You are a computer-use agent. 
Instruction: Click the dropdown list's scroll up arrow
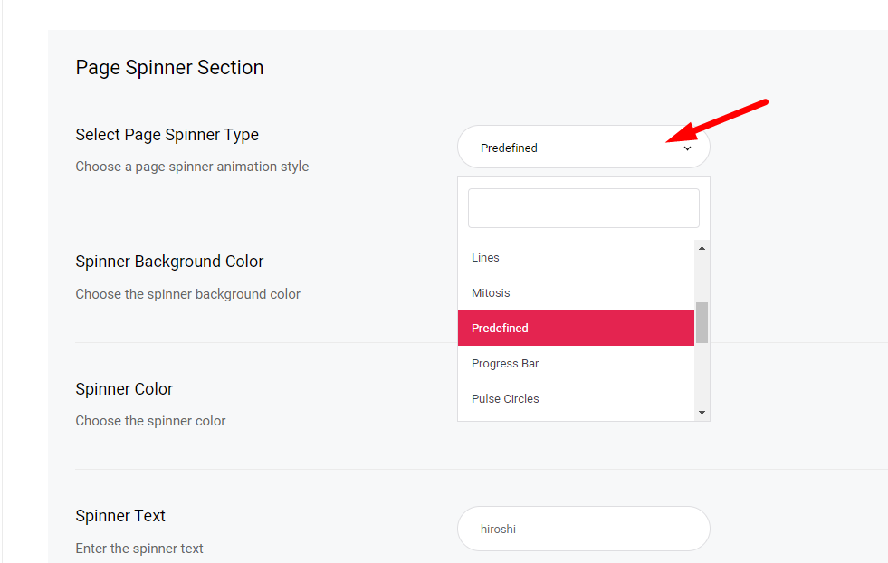pyautogui.click(x=702, y=248)
